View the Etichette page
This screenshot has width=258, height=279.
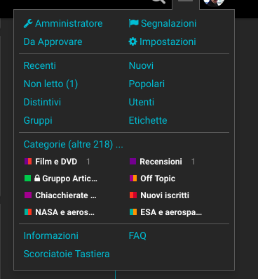(x=148, y=120)
